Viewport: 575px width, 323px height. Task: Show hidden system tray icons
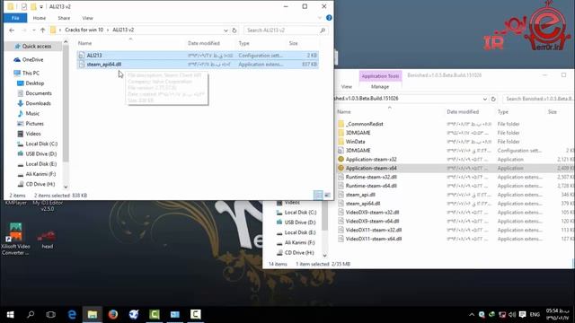472,315
